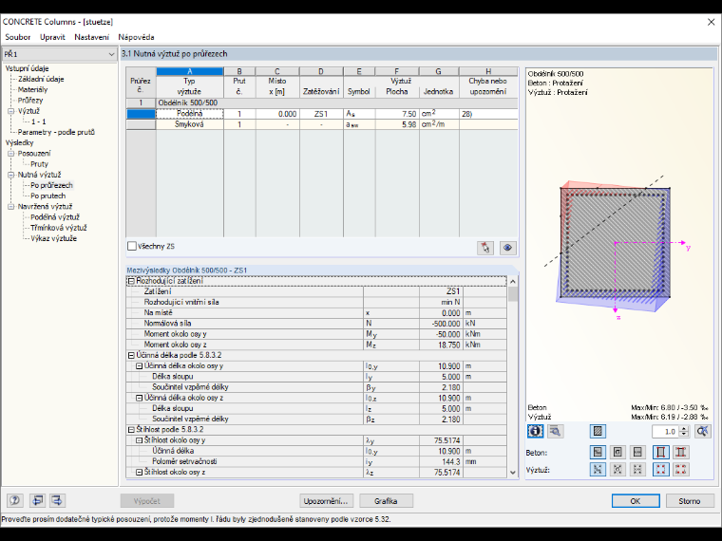Click the eye view mode icon under the table
The height and width of the screenshot is (541, 722).
[508, 248]
